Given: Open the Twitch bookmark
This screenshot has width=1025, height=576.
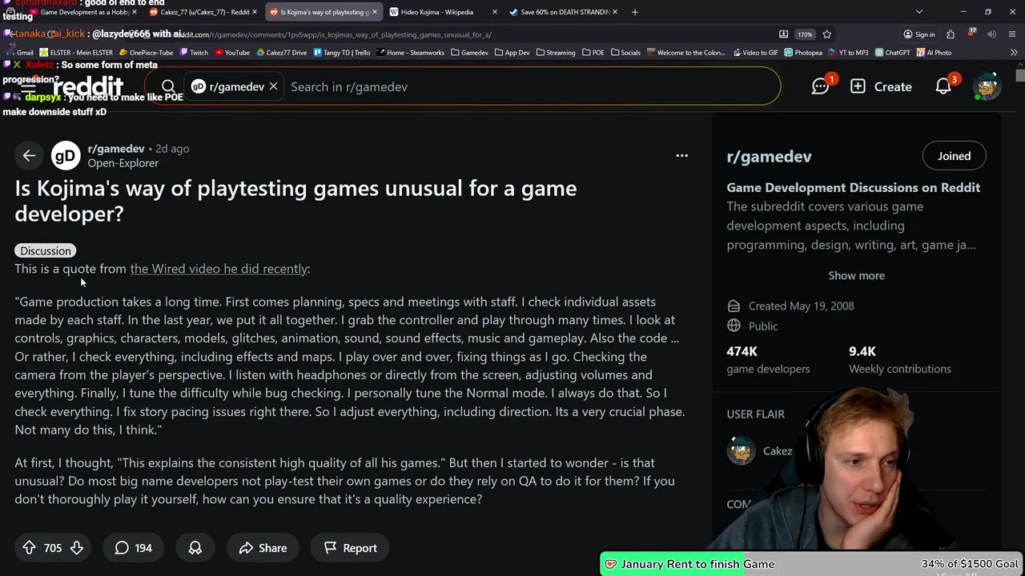Looking at the screenshot, I should [194, 53].
